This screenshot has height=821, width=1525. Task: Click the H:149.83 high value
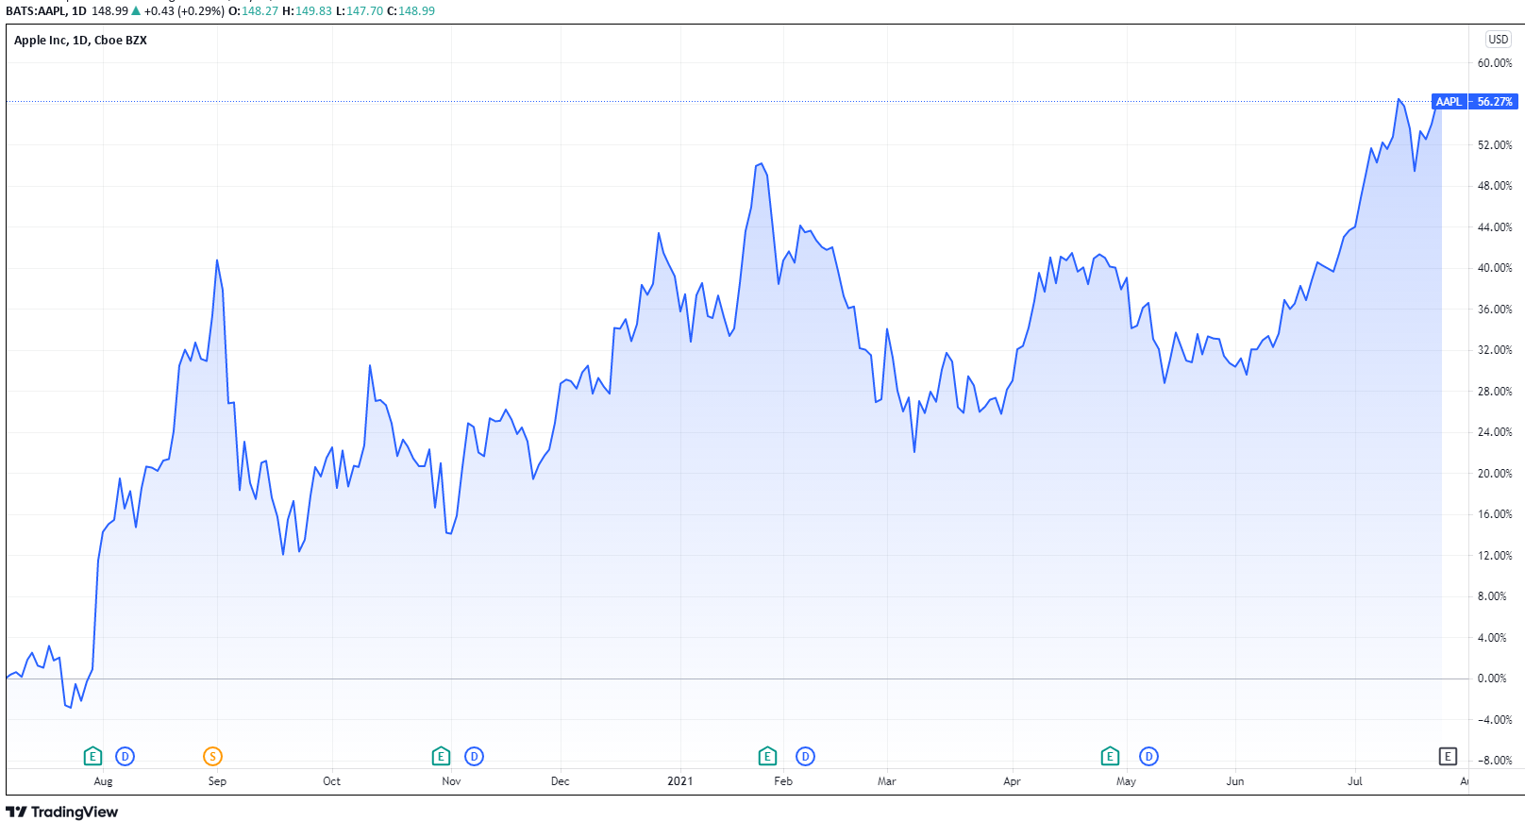(x=307, y=11)
